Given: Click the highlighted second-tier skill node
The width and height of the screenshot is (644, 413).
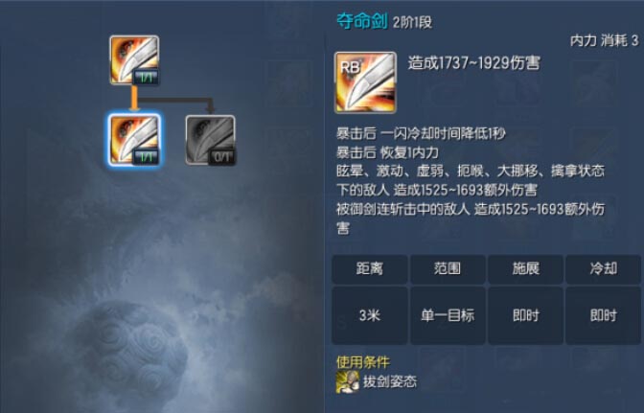Looking at the screenshot, I should 134,140.
